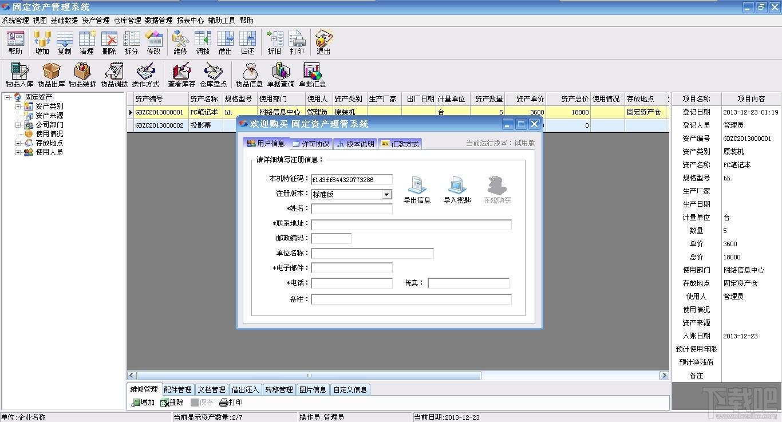The image size is (782, 422).
Task: Click 增加 button in 维修管理 panel
Action: [143, 403]
